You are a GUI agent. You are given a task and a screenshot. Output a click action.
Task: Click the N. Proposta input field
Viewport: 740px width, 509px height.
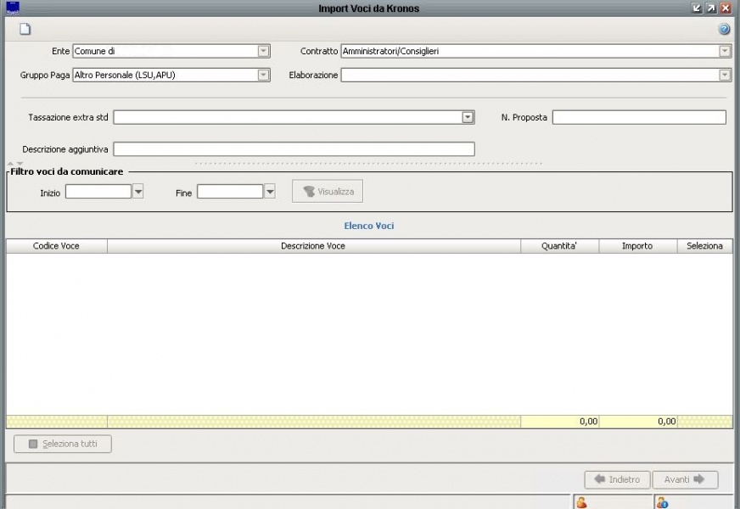pyautogui.click(x=638, y=117)
